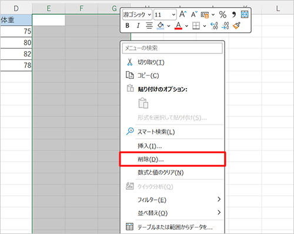Toggle italic formatting in the mini toolbar
Image resolution: width=294 pixels, height=234 pixels.
pos(138,25)
